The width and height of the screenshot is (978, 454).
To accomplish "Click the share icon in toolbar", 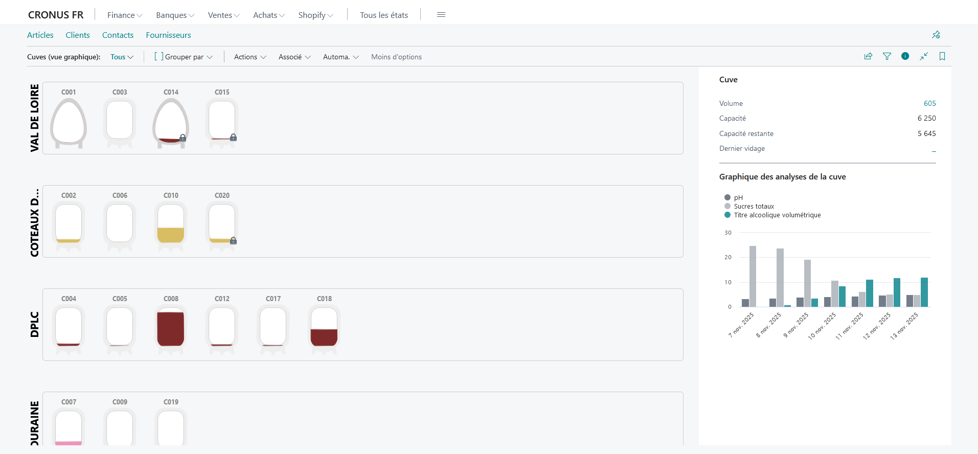I will [x=868, y=56].
